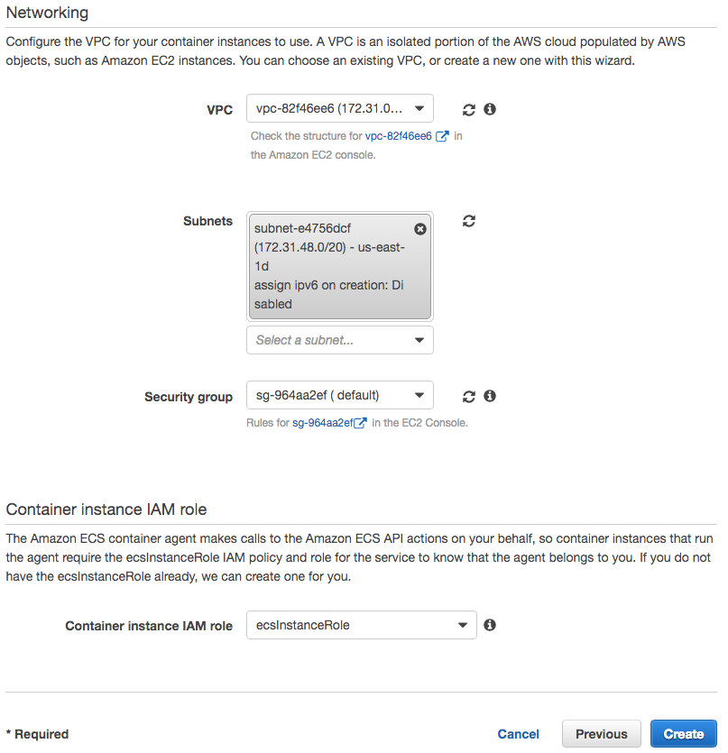Click the Previous button

point(601,733)
